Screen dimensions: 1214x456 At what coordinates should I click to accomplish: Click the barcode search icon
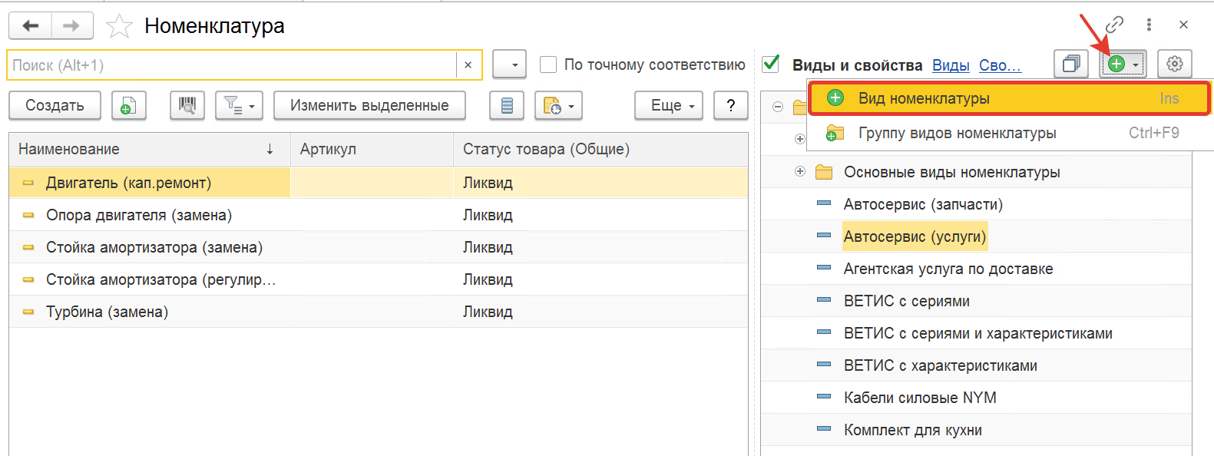[x=187, y=105]
